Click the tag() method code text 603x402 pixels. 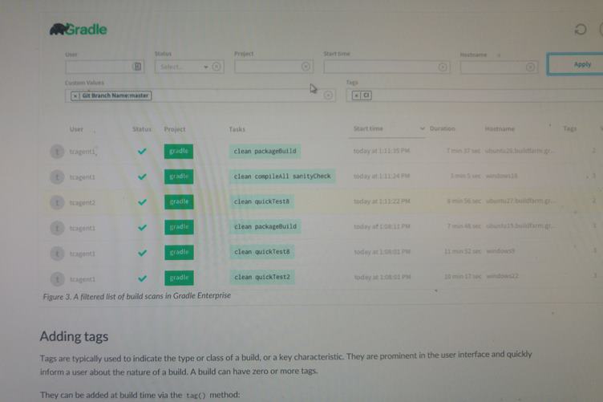click(196, 395)
